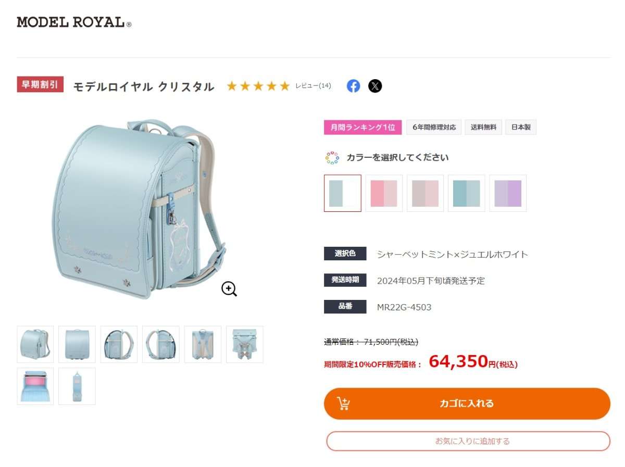This screenshot has width=625, height=467.
Task: Click the magnifier to zoom the product image
Action: tap(229, 289)
